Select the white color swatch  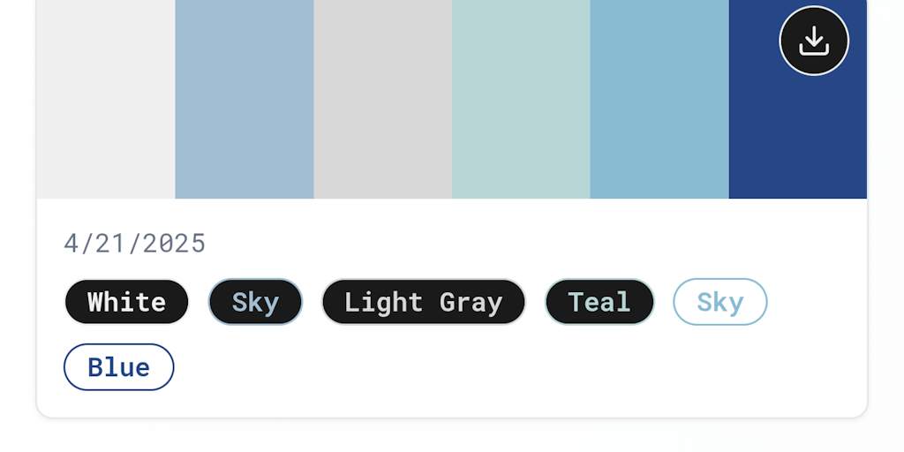pyautogui.click(x=106, y=99)
